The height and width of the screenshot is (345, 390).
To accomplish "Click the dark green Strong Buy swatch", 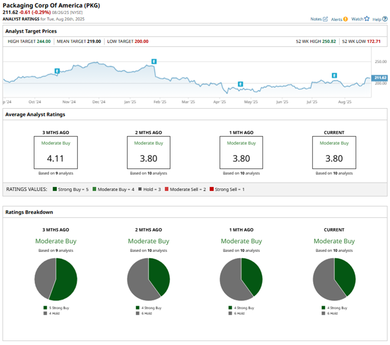I will [x=55, y=189].
